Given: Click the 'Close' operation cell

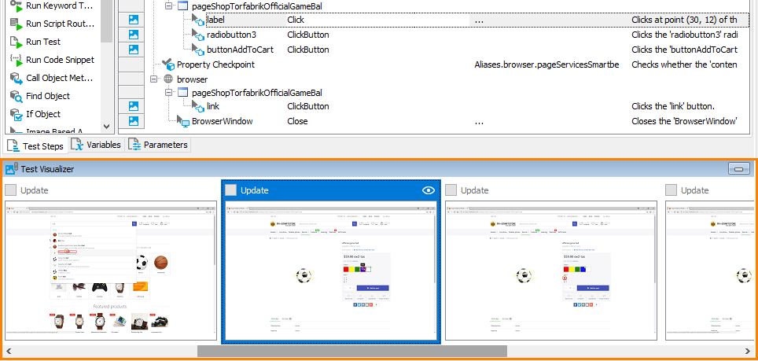Looking at the screenshot, I should [x=297, y=121].
